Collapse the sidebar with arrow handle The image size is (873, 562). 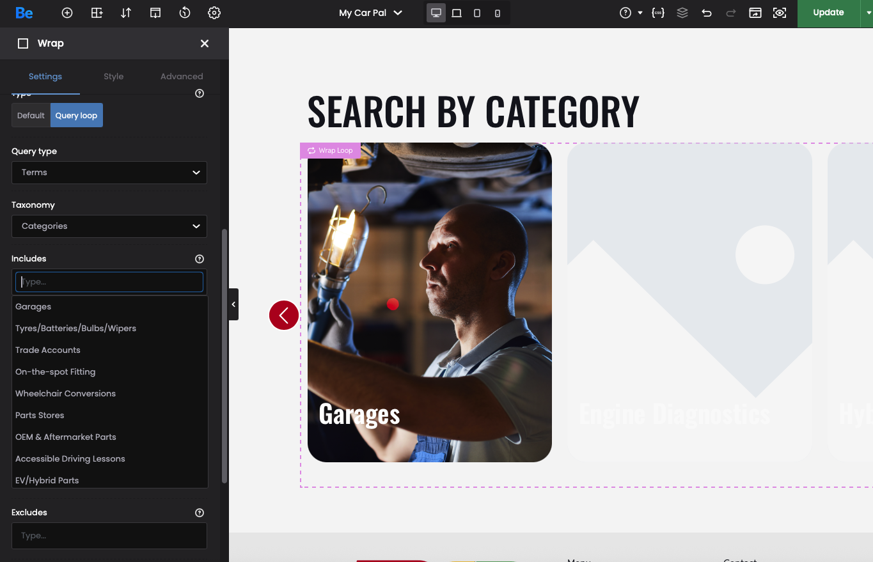(233, 304)
